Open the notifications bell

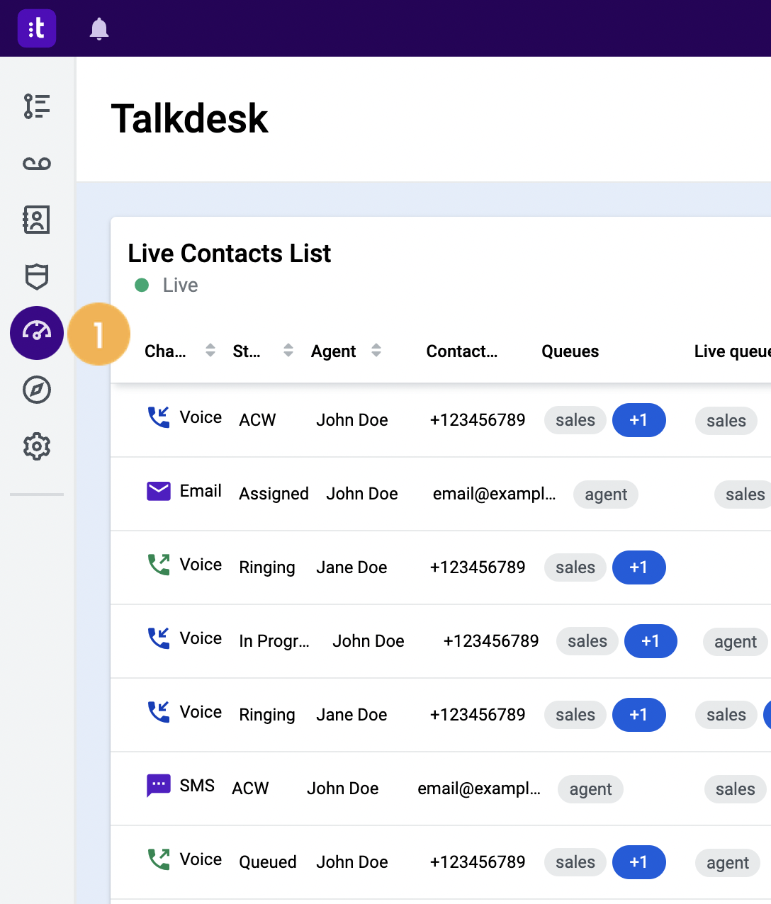(99, 28)
